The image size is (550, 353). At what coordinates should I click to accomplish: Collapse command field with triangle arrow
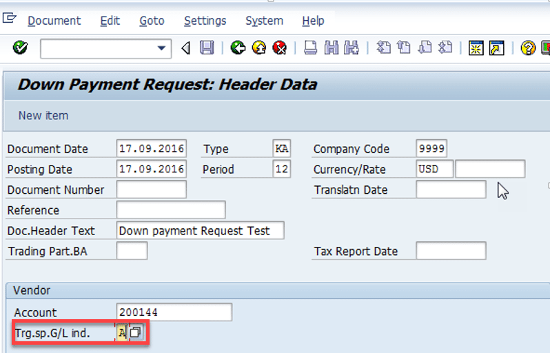(x=186, y=48)
